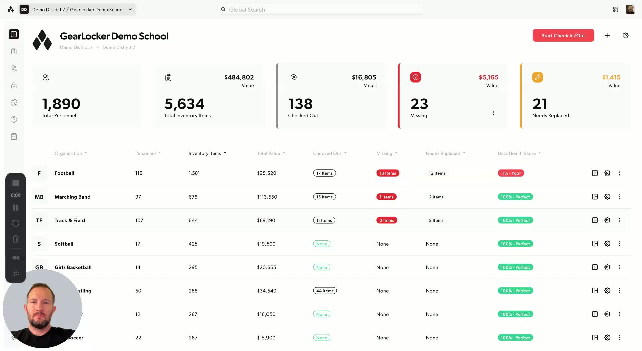Open Football's 17 Items checked out badge
The width and height of the screenshot is (642, 351).
[x=324, y=173]
